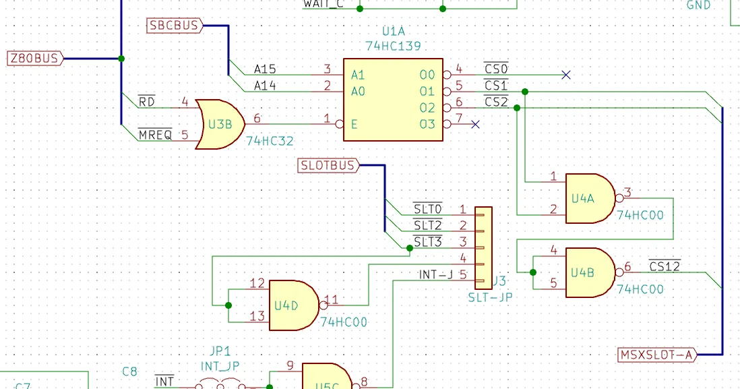This screenshot has height=389, width=740.
Task: Click the SLOTBUS hierarchical label
Action: pyautogui.click(x=328, y=166)
